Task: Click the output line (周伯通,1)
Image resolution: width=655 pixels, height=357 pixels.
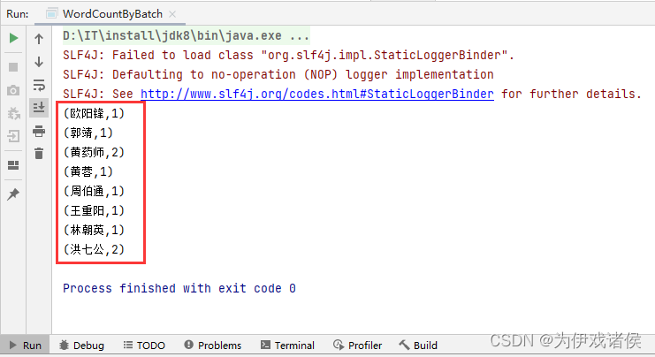Action: click(x=94, y=191)
